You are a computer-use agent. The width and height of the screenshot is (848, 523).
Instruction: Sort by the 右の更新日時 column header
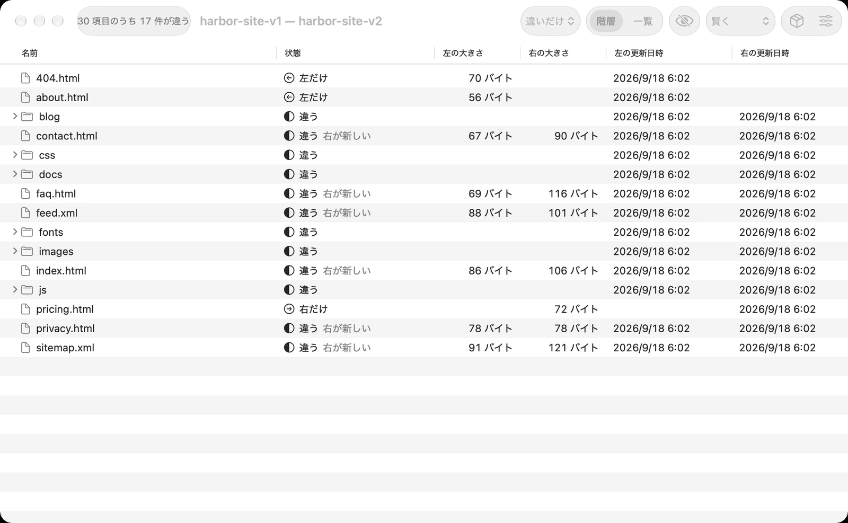(765, 53)
